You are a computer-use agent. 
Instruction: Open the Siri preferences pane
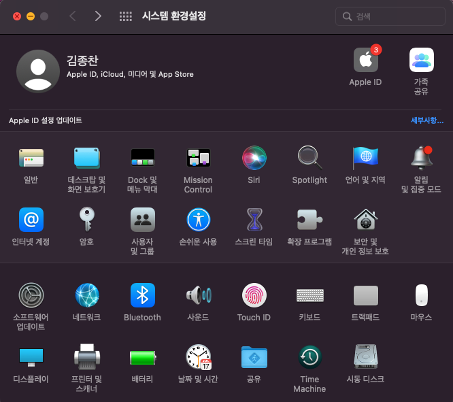coord(254,158)
